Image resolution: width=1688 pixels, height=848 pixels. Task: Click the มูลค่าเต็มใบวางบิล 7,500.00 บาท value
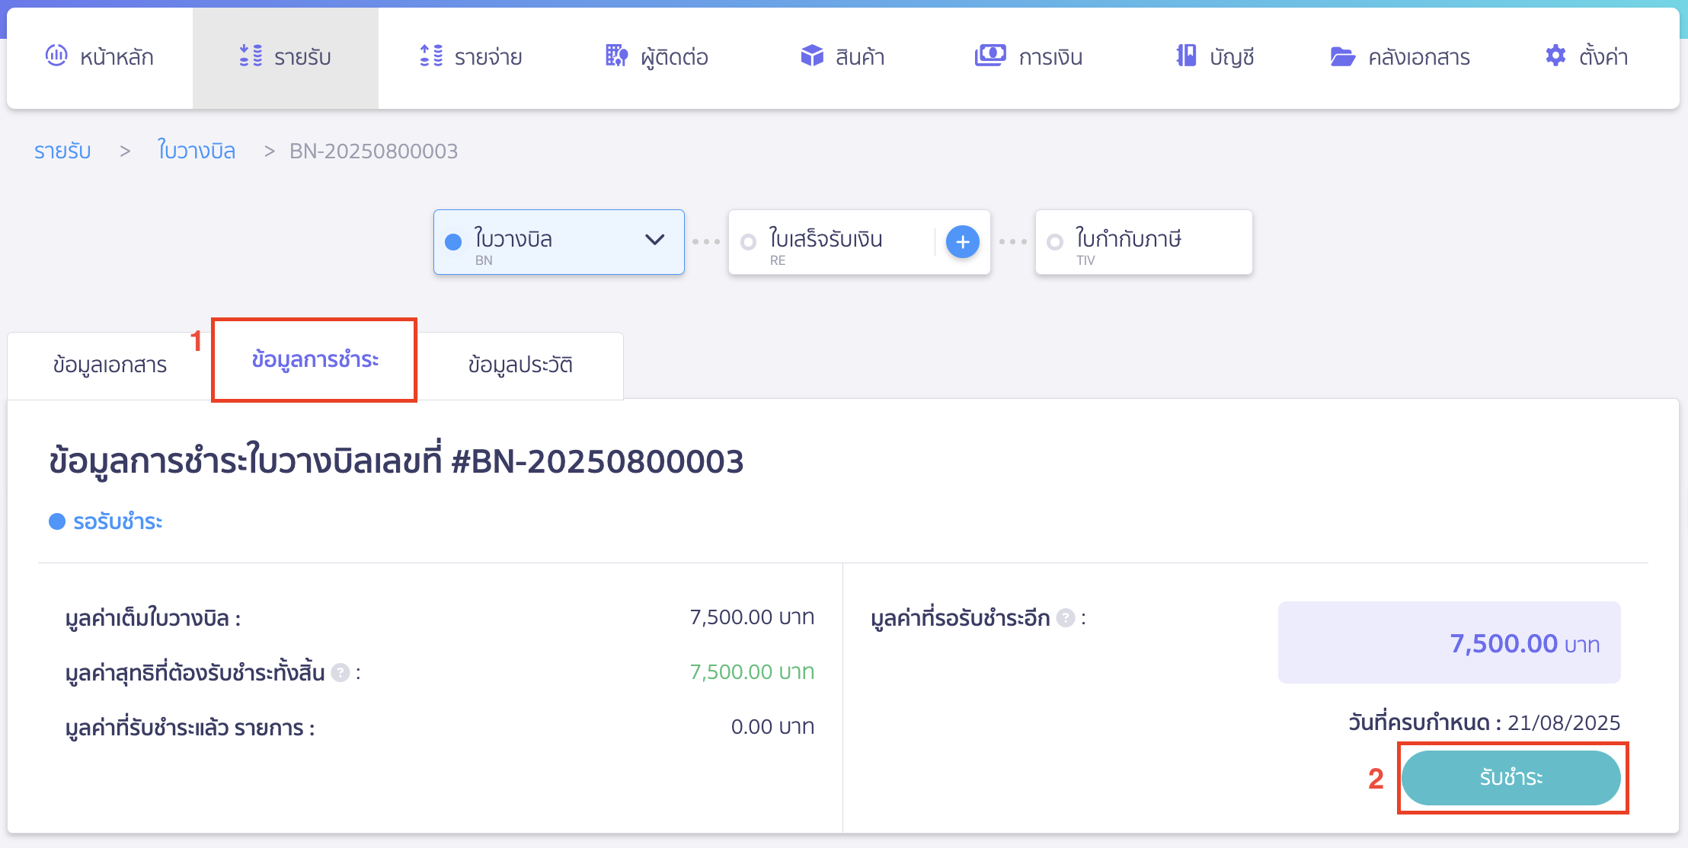752,617
